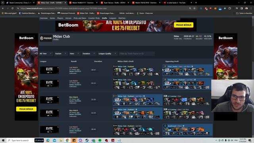
Task: Switch to the Steam Community tab
Action: pos(20,3)
